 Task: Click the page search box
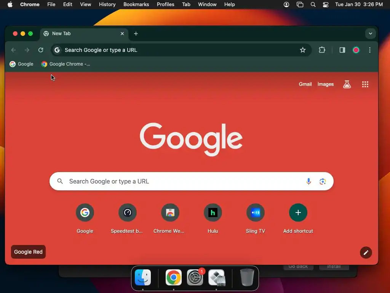tap(192, 181)
